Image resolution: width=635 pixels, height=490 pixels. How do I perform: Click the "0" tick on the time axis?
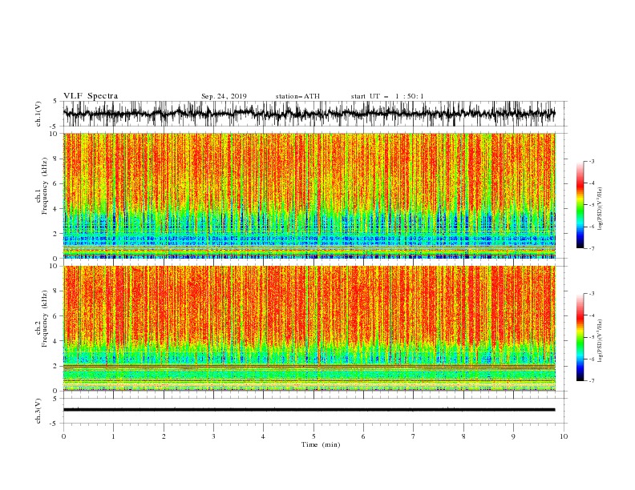(63, 436)
